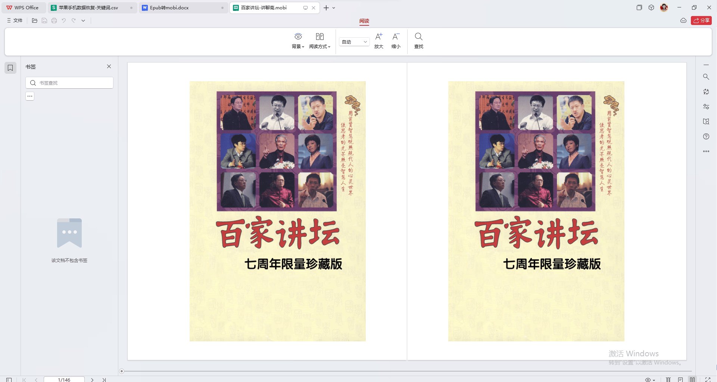The height and width of the screenshot is (382, 717).
Task: Jump to last page arrow
Action: pos(104,380)
